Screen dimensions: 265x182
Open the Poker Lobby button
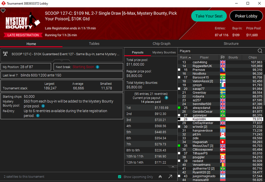[x=246, y=16]
